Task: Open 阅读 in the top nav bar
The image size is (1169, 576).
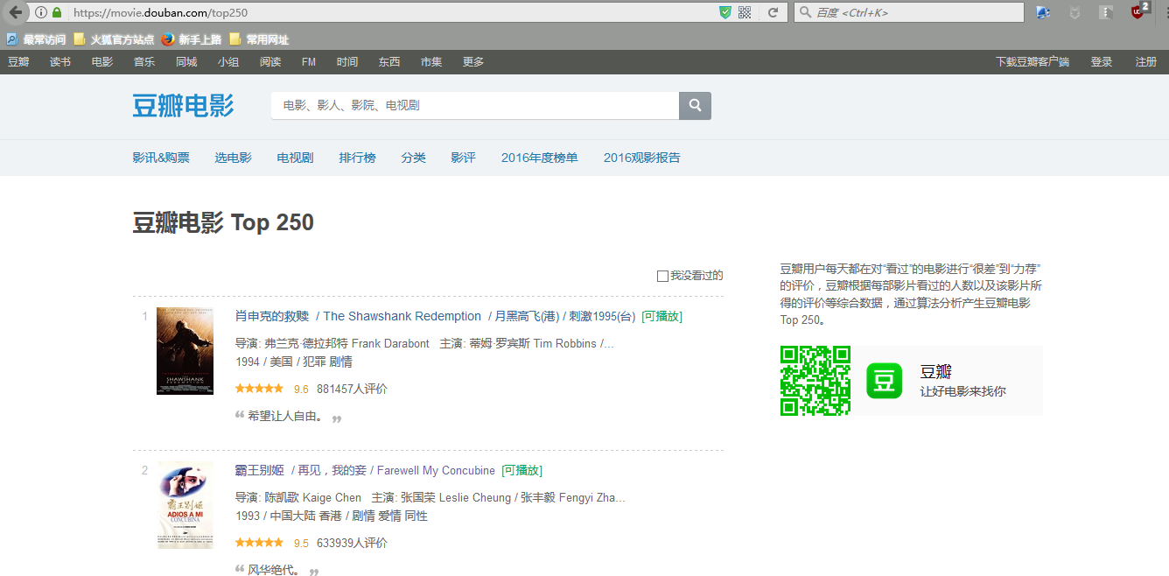Action: (270, 62)
